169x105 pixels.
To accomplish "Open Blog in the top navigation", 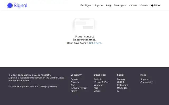I will pyautogui.click(x=109, y=6).
